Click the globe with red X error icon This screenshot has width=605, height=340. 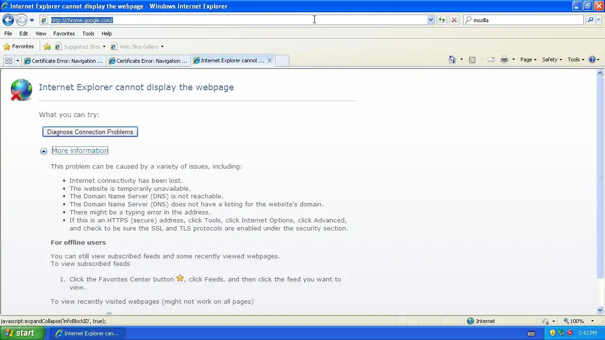[21, 90]
